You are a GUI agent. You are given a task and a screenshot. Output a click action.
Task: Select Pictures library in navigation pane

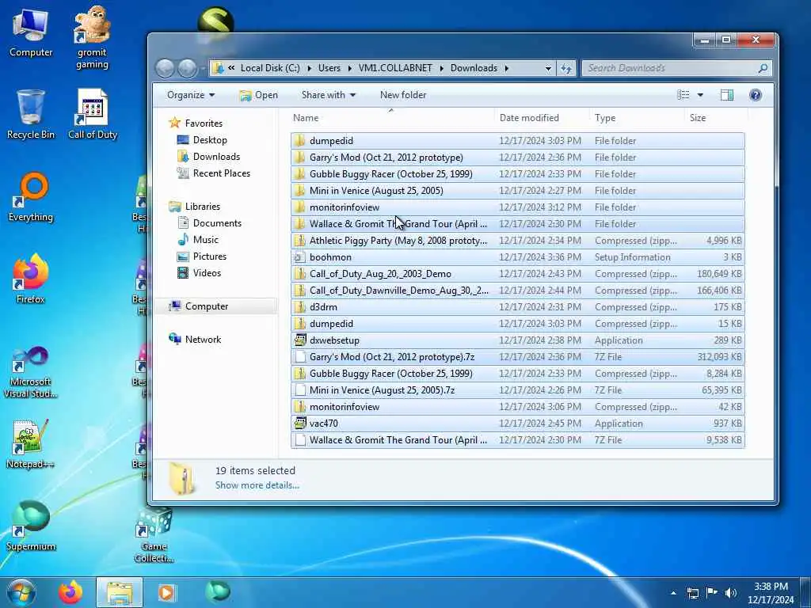202,256
